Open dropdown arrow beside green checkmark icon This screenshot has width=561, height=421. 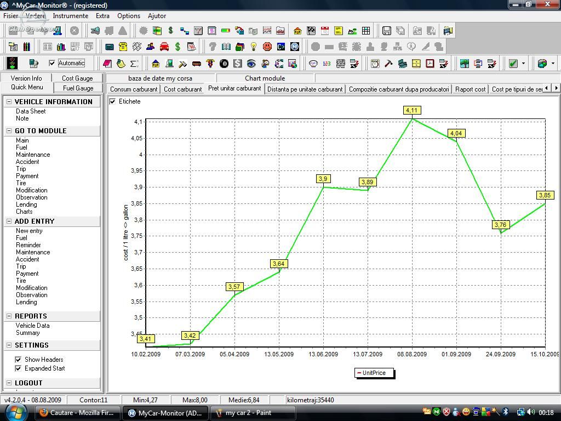523,64
